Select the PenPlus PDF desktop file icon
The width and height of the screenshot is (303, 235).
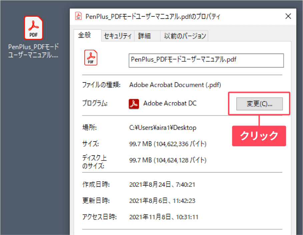tap(33, 28)
